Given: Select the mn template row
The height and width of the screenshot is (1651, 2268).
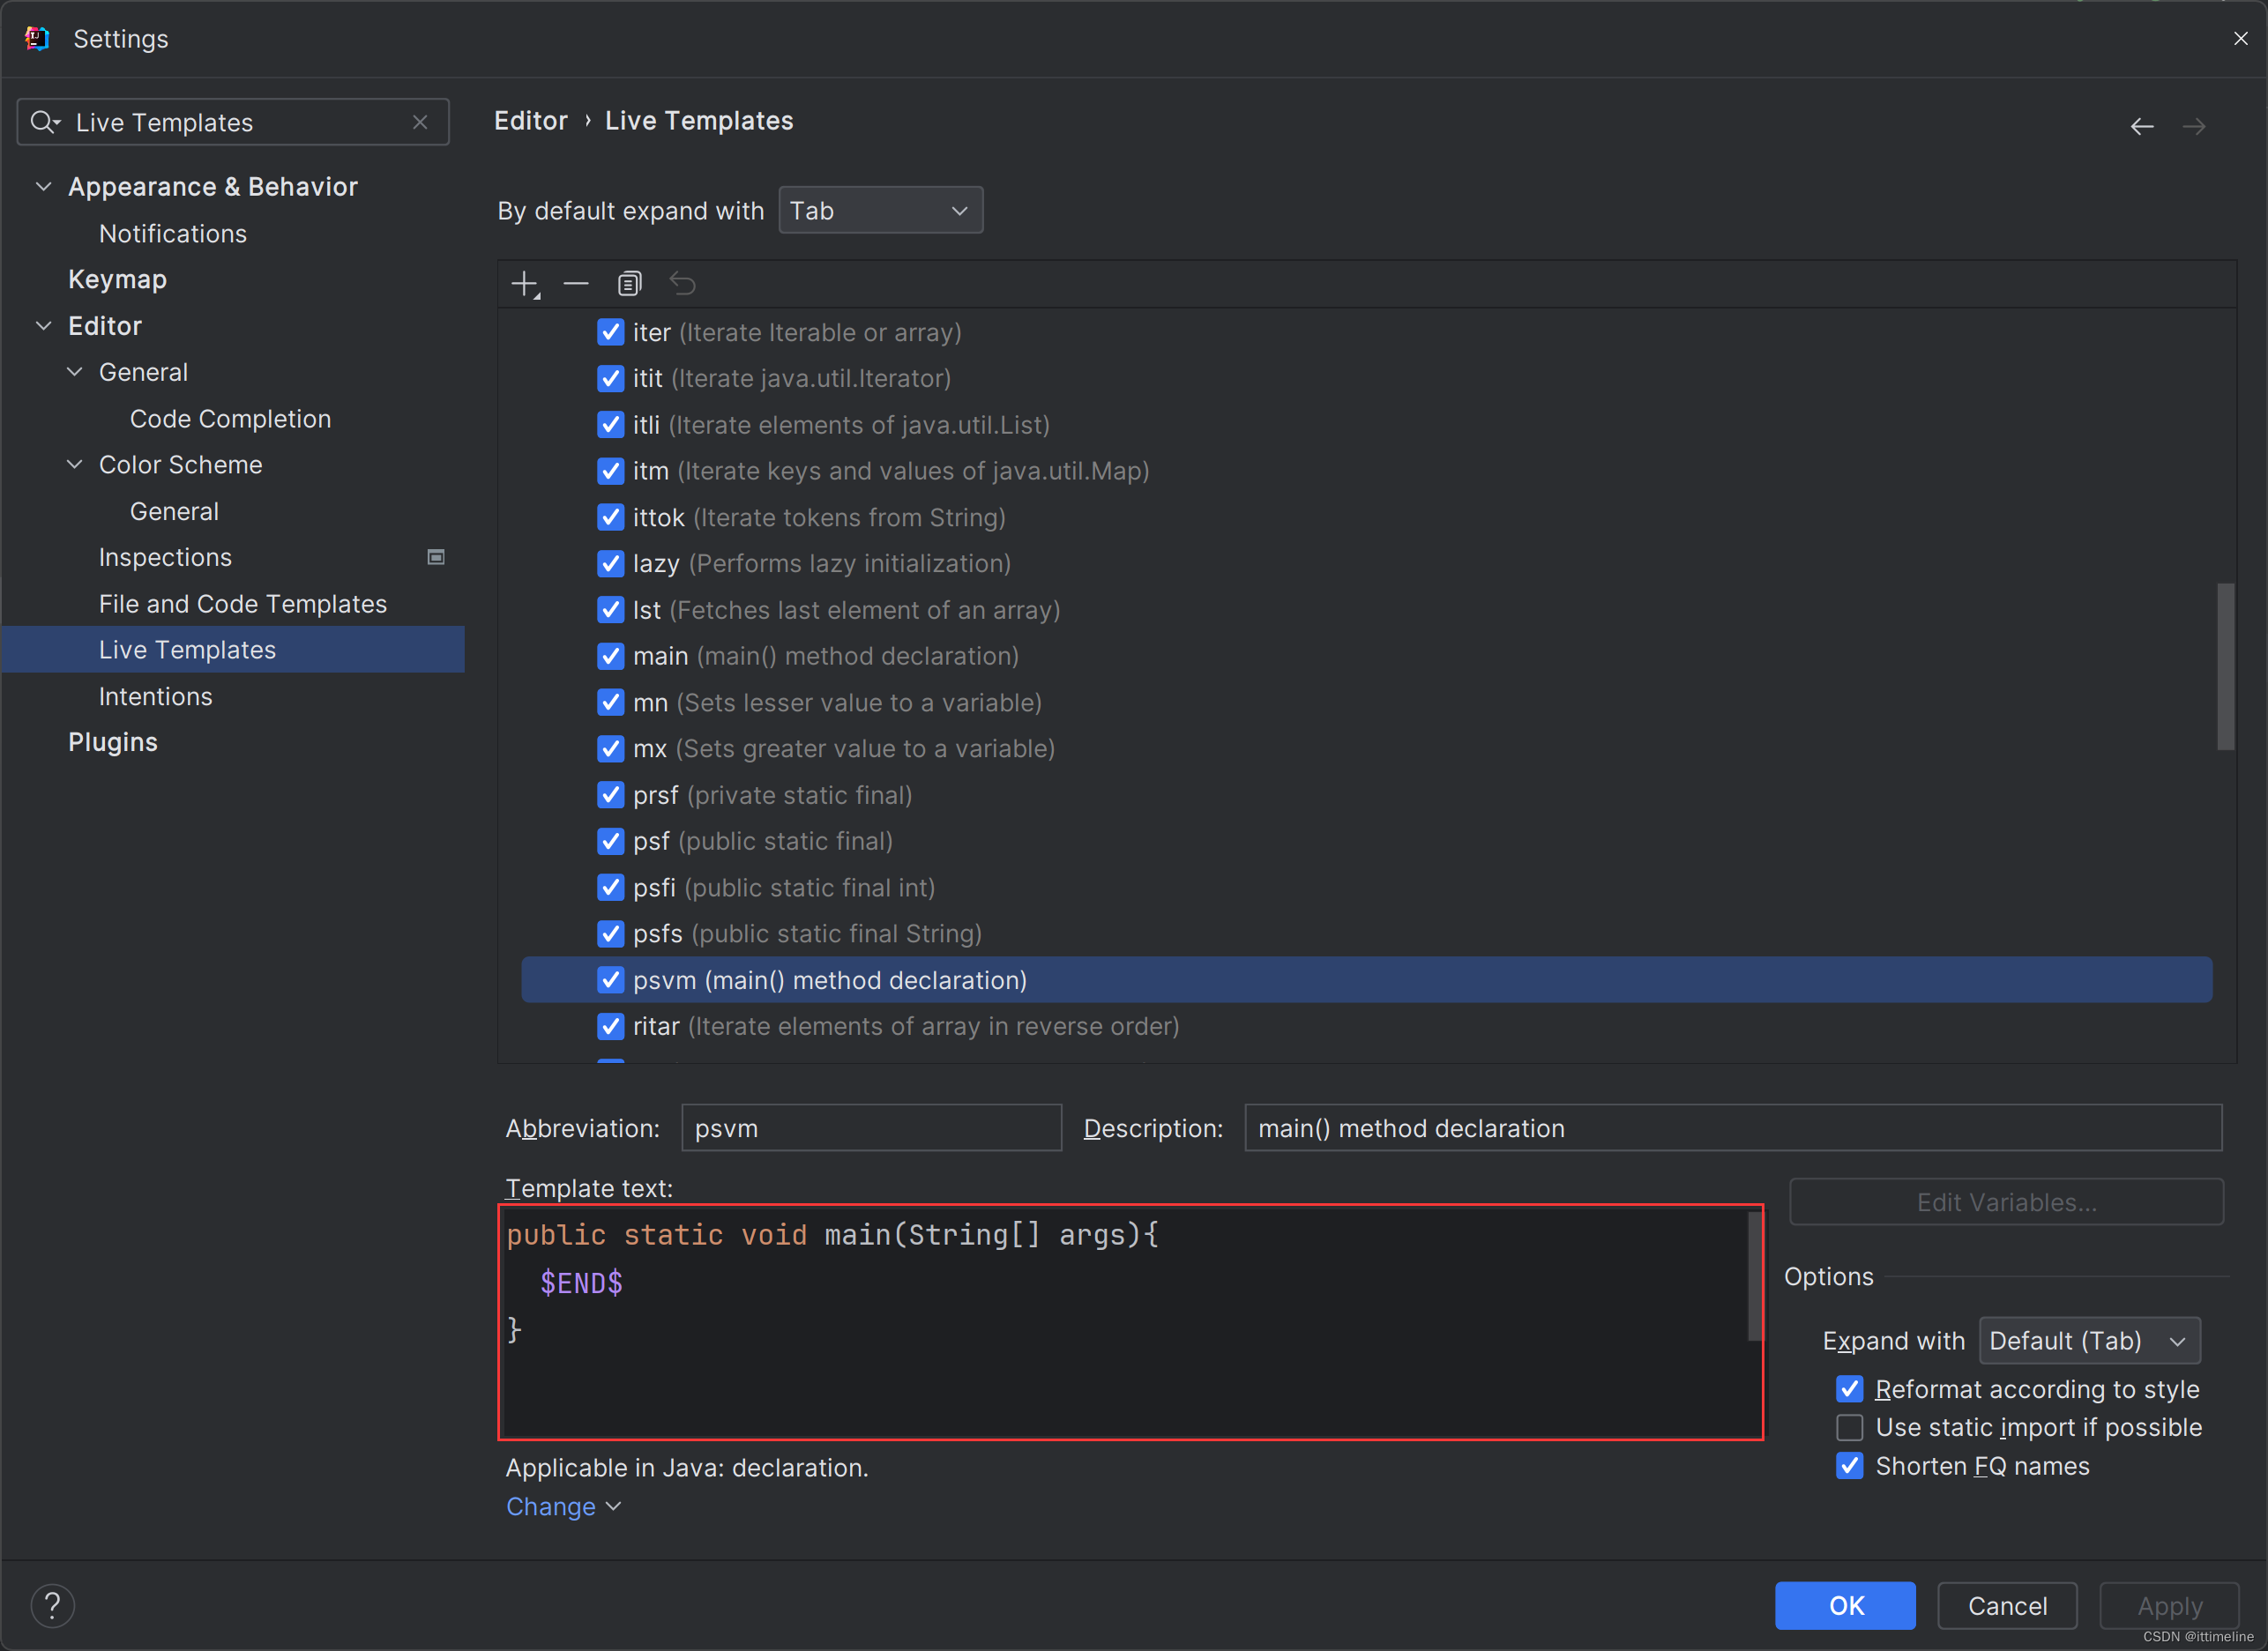Looking at the screenshot, I should coord(1366,703).
